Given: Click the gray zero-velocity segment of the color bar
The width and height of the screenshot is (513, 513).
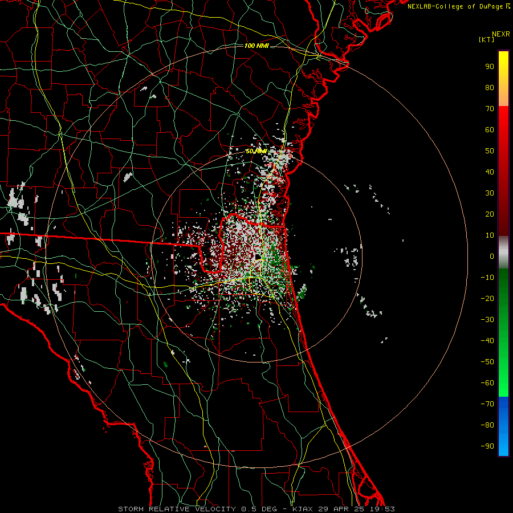Looking at the screenshot, I should coord(503,253).
